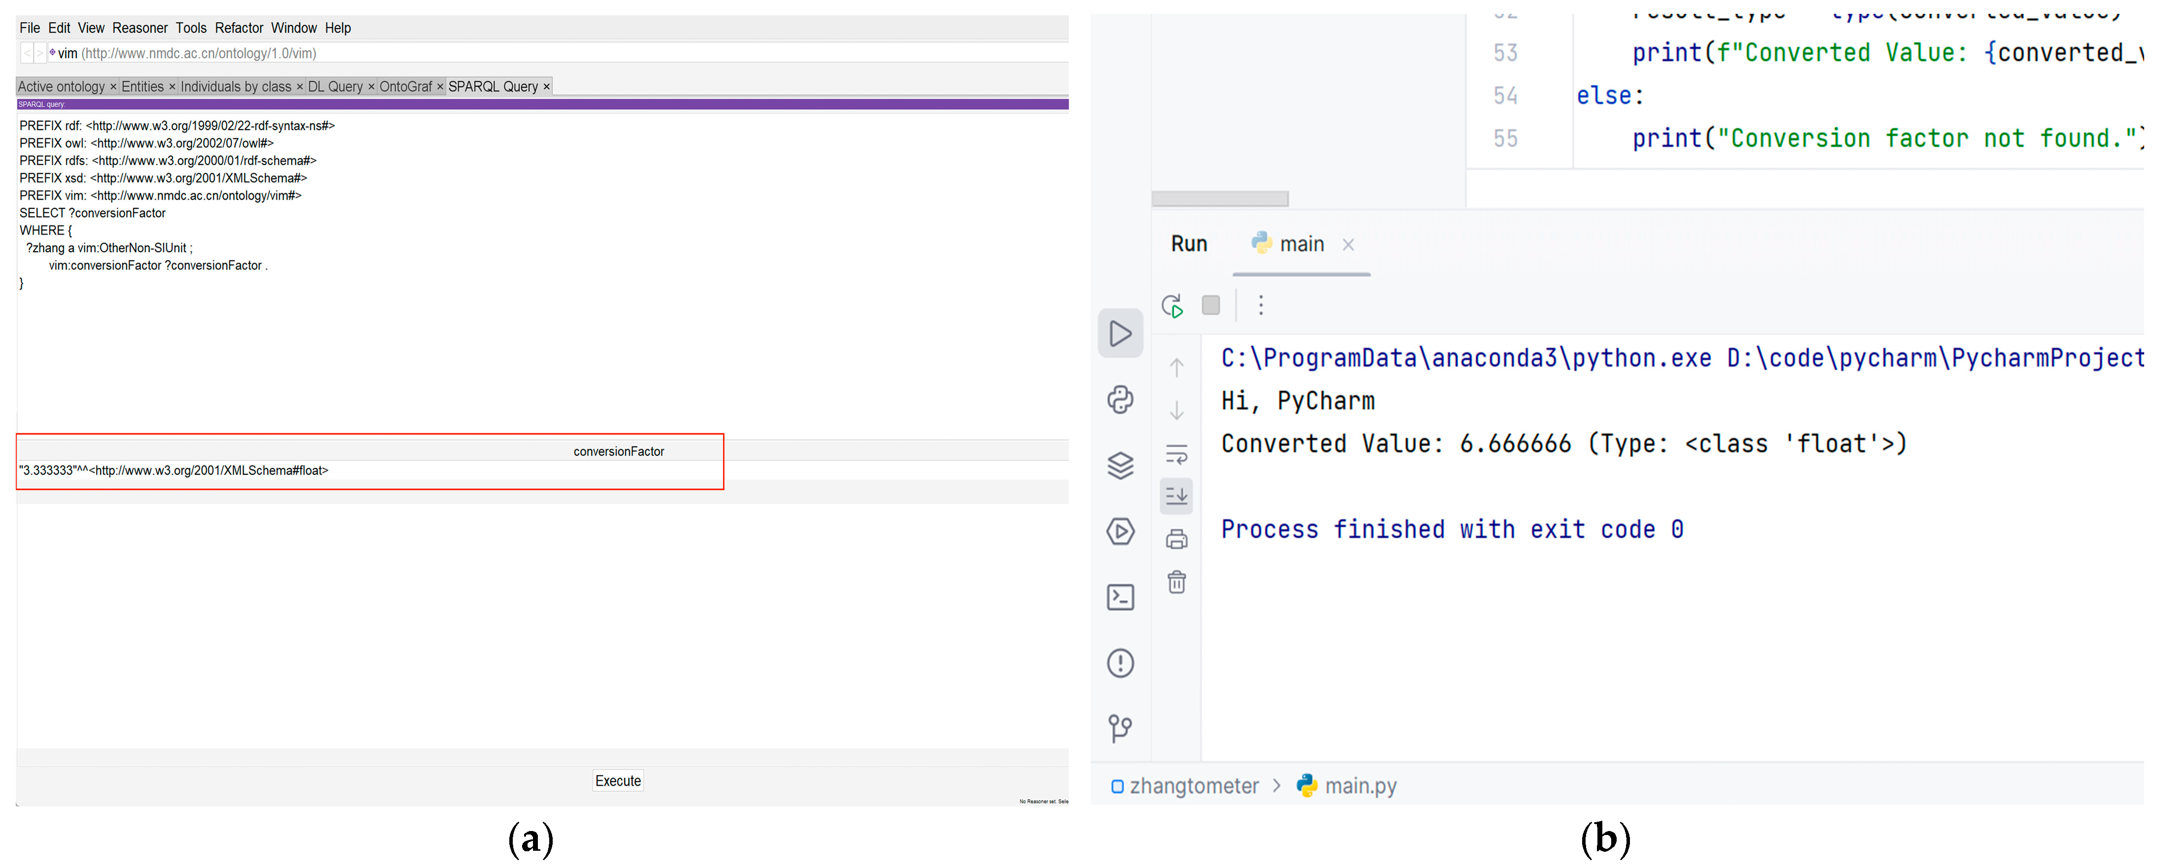This screenshot has height=867, width=2157.
Task: Click the back navigation arrow in Protégé
Action: tap(27, 54)
